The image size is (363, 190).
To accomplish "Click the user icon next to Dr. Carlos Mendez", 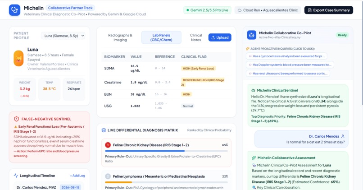I will click(343, 136).
